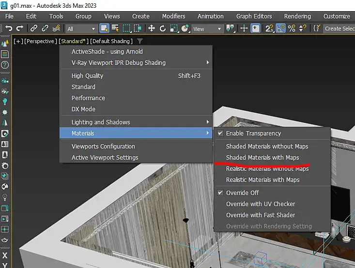
Task: Click Bind to Space Warp icon
Action: point(56,28)
